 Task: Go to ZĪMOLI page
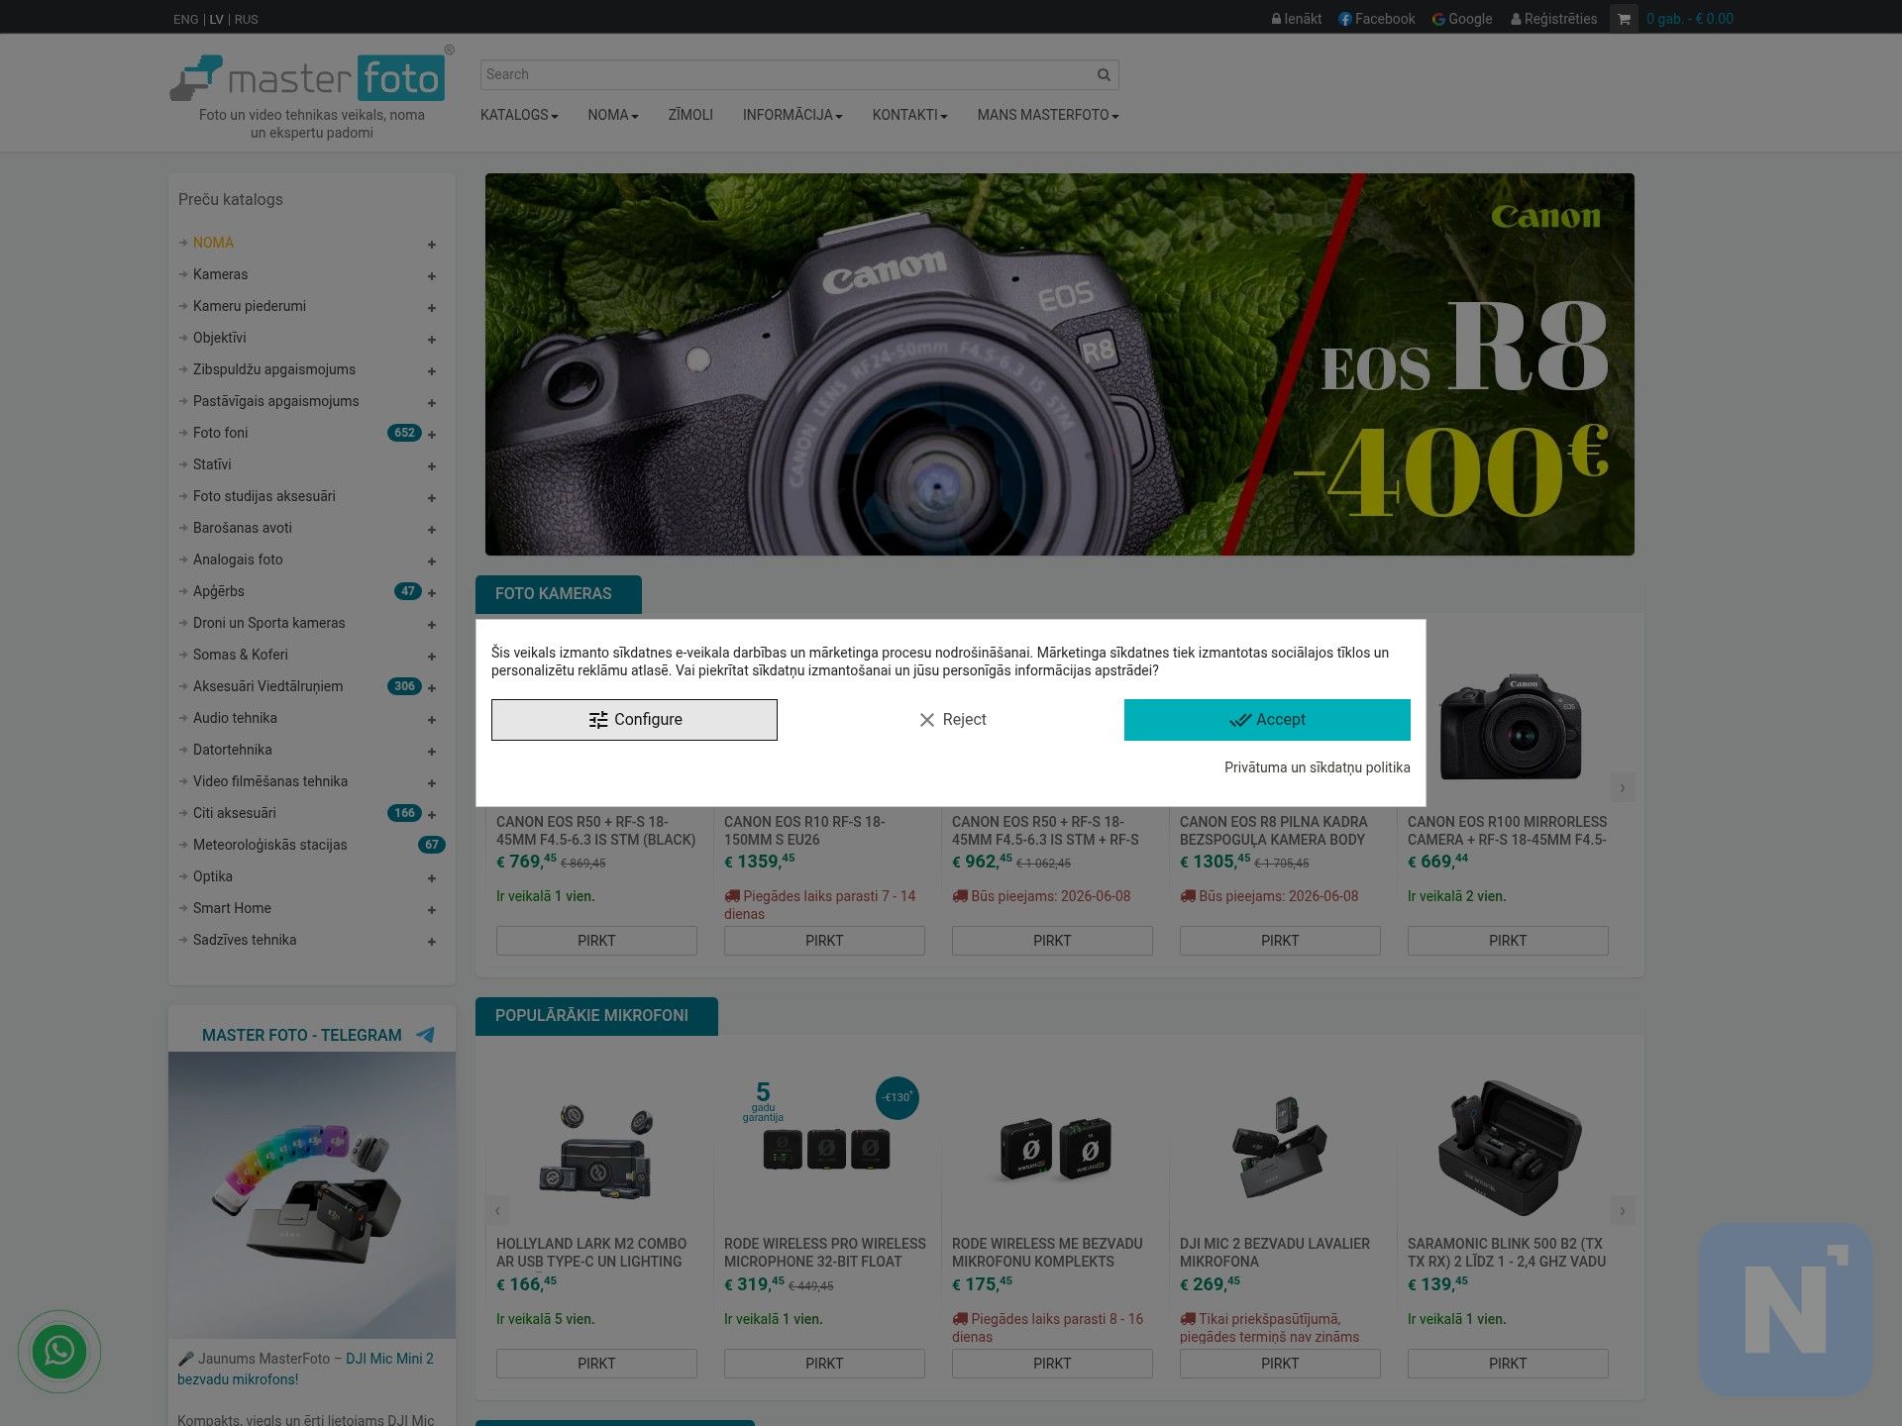pyautogui.click(x=690, y=115)
